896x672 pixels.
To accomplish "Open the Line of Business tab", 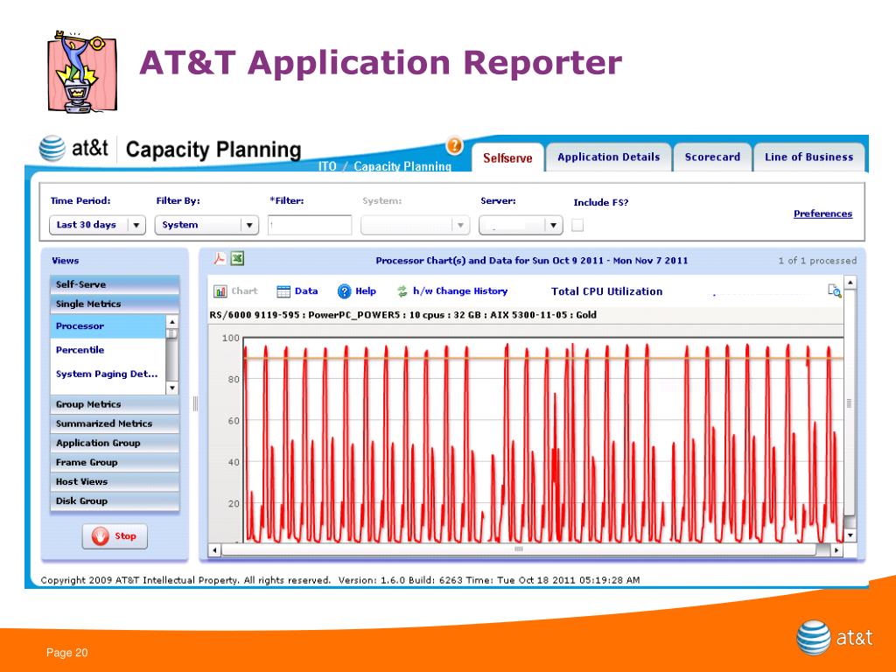I will (808, 157).
